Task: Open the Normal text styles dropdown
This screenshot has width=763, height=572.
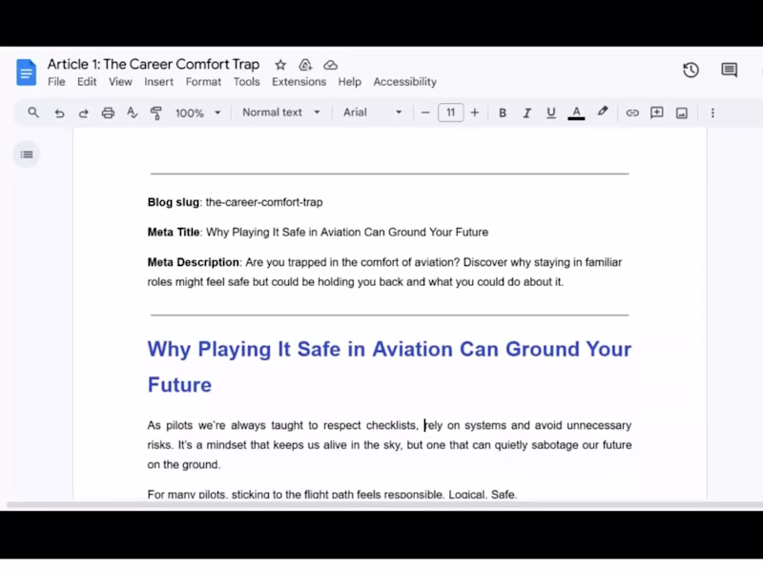Action: pyautogui.click(x=279, y=112)
